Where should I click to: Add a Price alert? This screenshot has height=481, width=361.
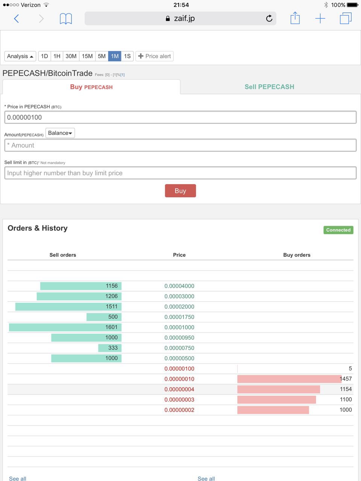155,56
